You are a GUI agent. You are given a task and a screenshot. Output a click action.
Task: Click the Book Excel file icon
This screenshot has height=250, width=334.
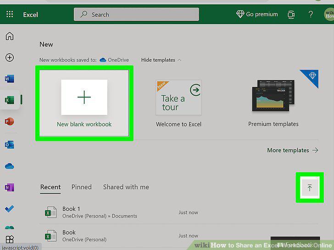pyautogui.click(x=50, y=236)
